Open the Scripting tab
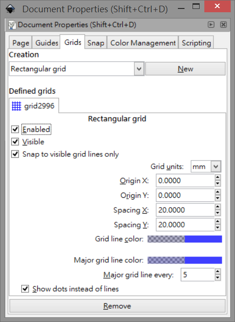The image size is (235, 322). (196, 43)
